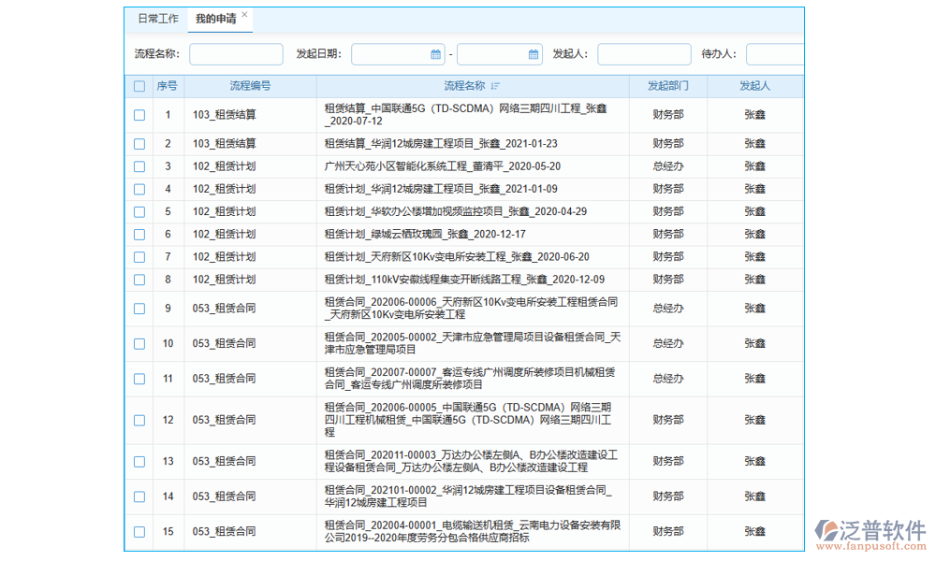The image size is (936, 561).
Task: Select the 我的申请 tab
Action: tap(214, 19)
